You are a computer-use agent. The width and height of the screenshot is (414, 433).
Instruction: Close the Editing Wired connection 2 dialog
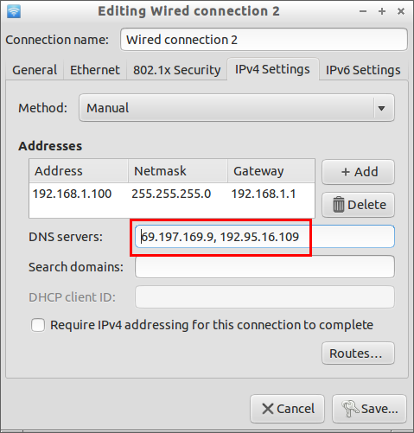click(401, 11)
